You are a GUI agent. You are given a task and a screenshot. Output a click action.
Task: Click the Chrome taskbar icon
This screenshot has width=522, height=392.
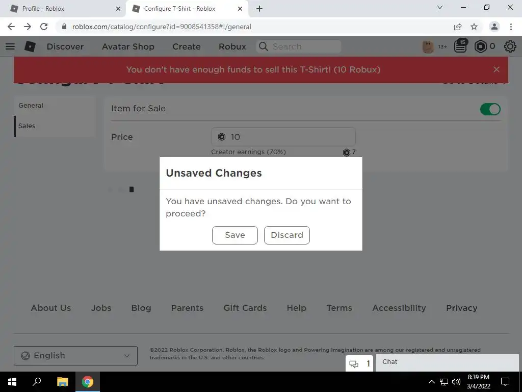pyautogui.click(x=88, y=382)
